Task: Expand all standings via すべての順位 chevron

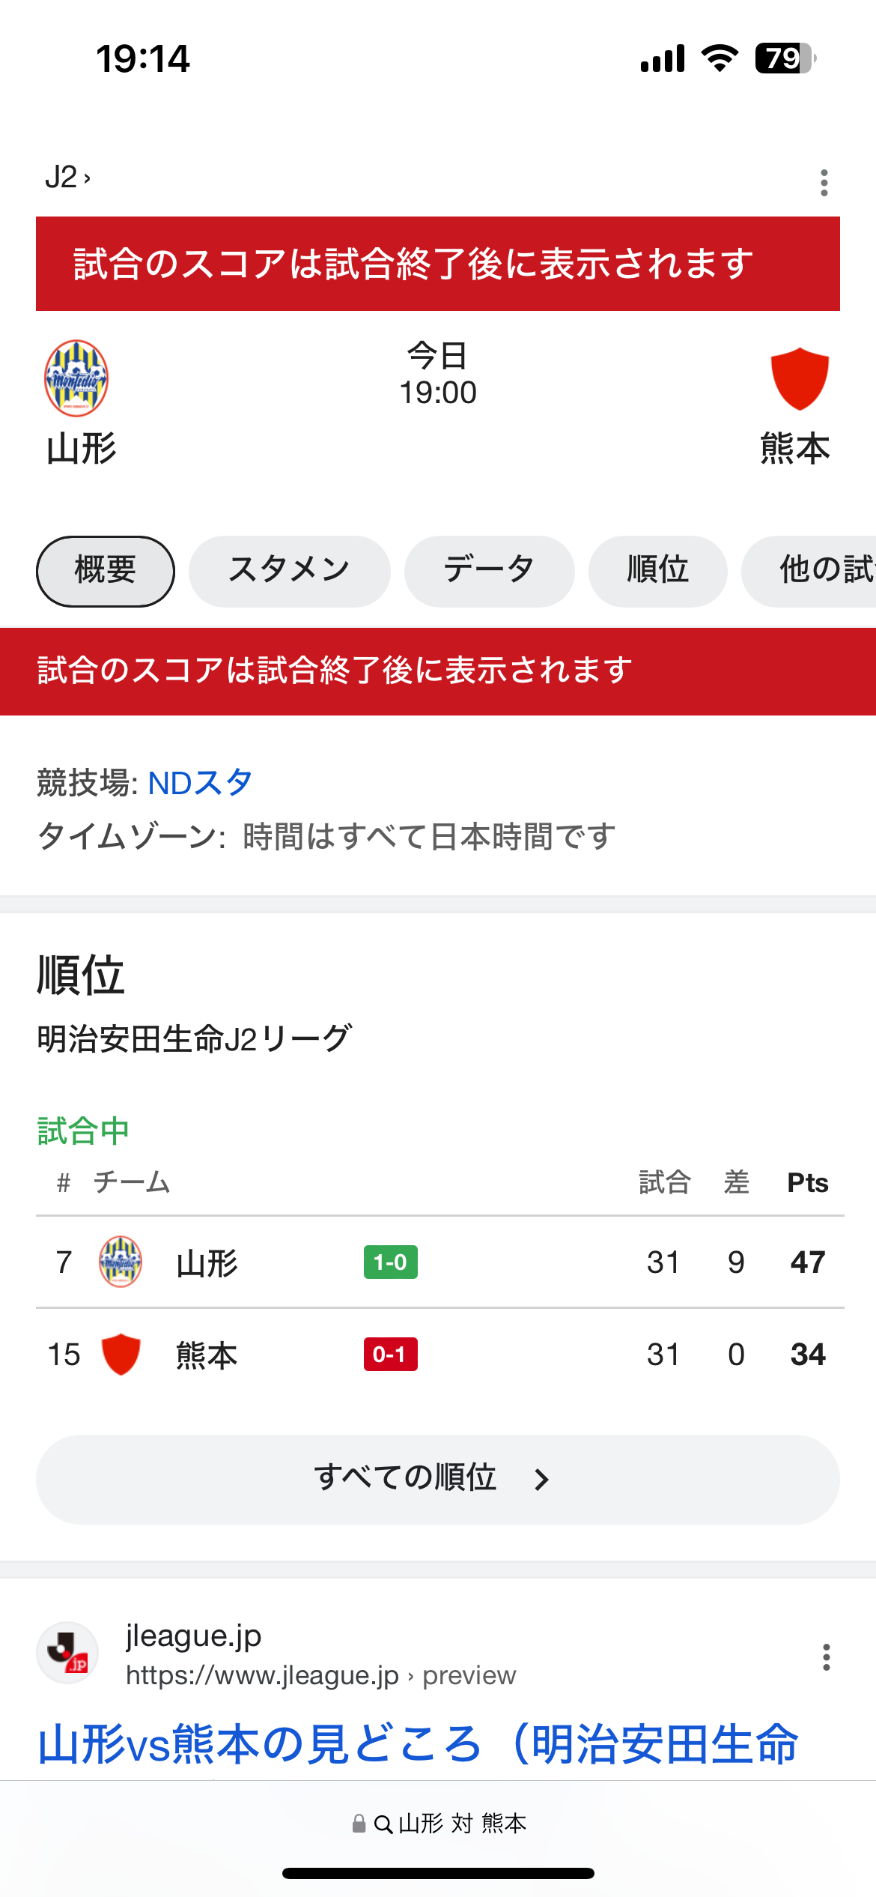Action: click(542, 1480)
